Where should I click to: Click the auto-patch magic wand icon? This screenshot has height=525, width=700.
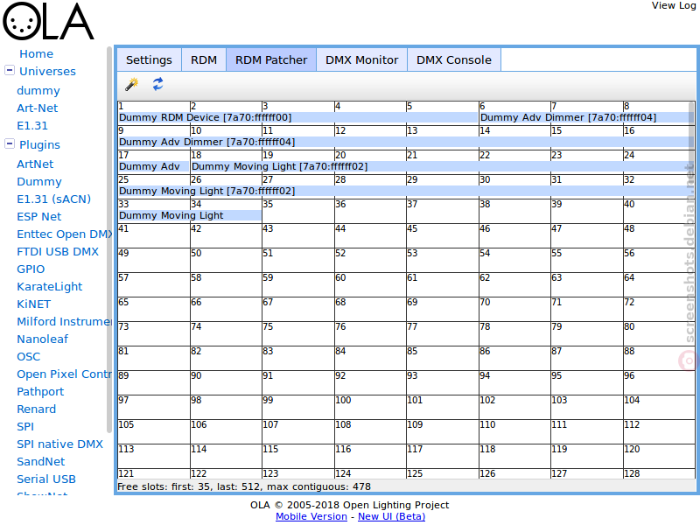pos(132,84)
